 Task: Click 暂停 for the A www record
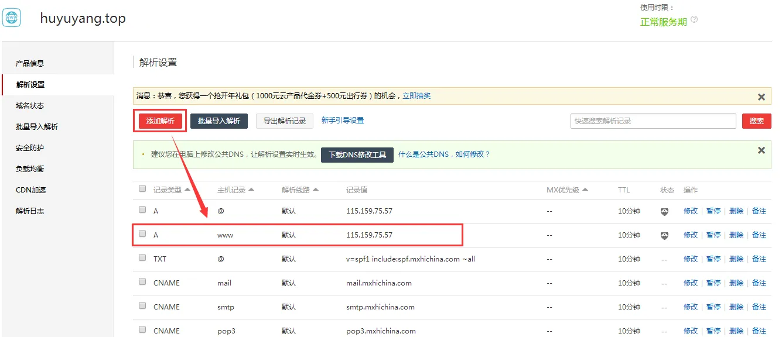point(713,235)
